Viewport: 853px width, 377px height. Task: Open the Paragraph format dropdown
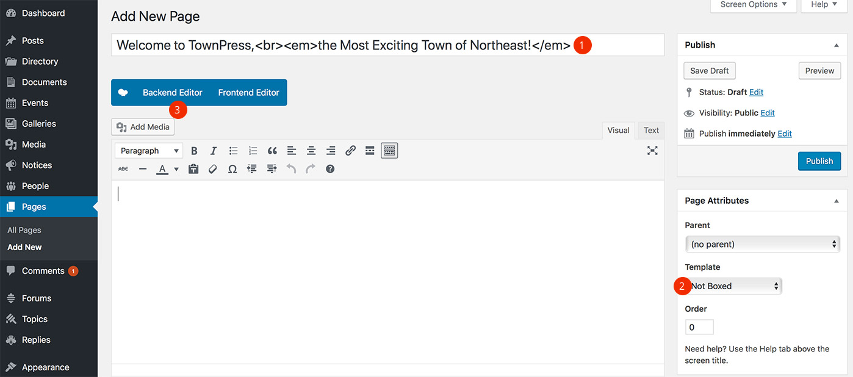pyautogui.click(x=149, y=151)
